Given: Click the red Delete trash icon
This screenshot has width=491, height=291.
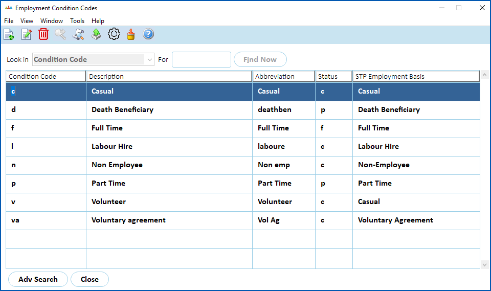Looking at the screenshot, I should pos(43,34).
